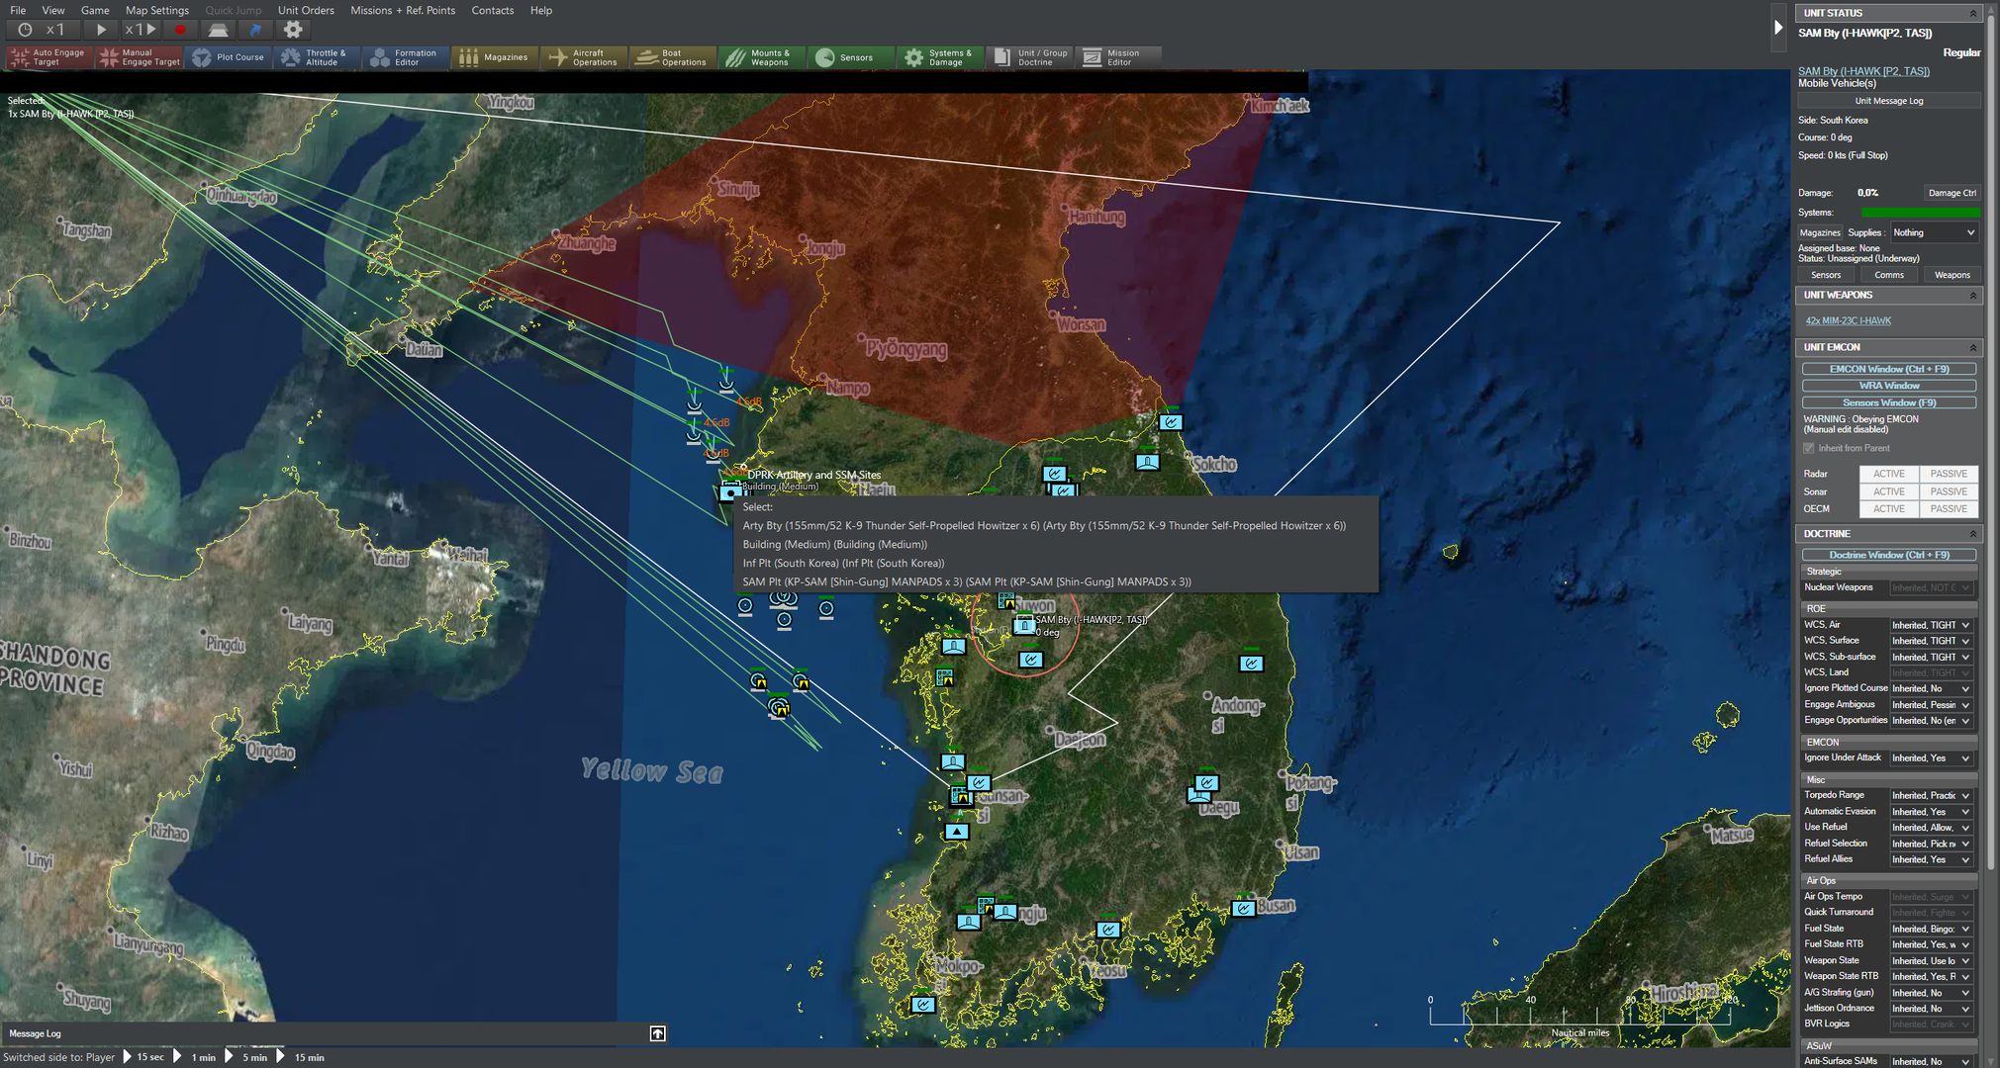Screen dimensions: 2000x1068
Task: Open Boat Operations
Action: [x=673, y=57]
